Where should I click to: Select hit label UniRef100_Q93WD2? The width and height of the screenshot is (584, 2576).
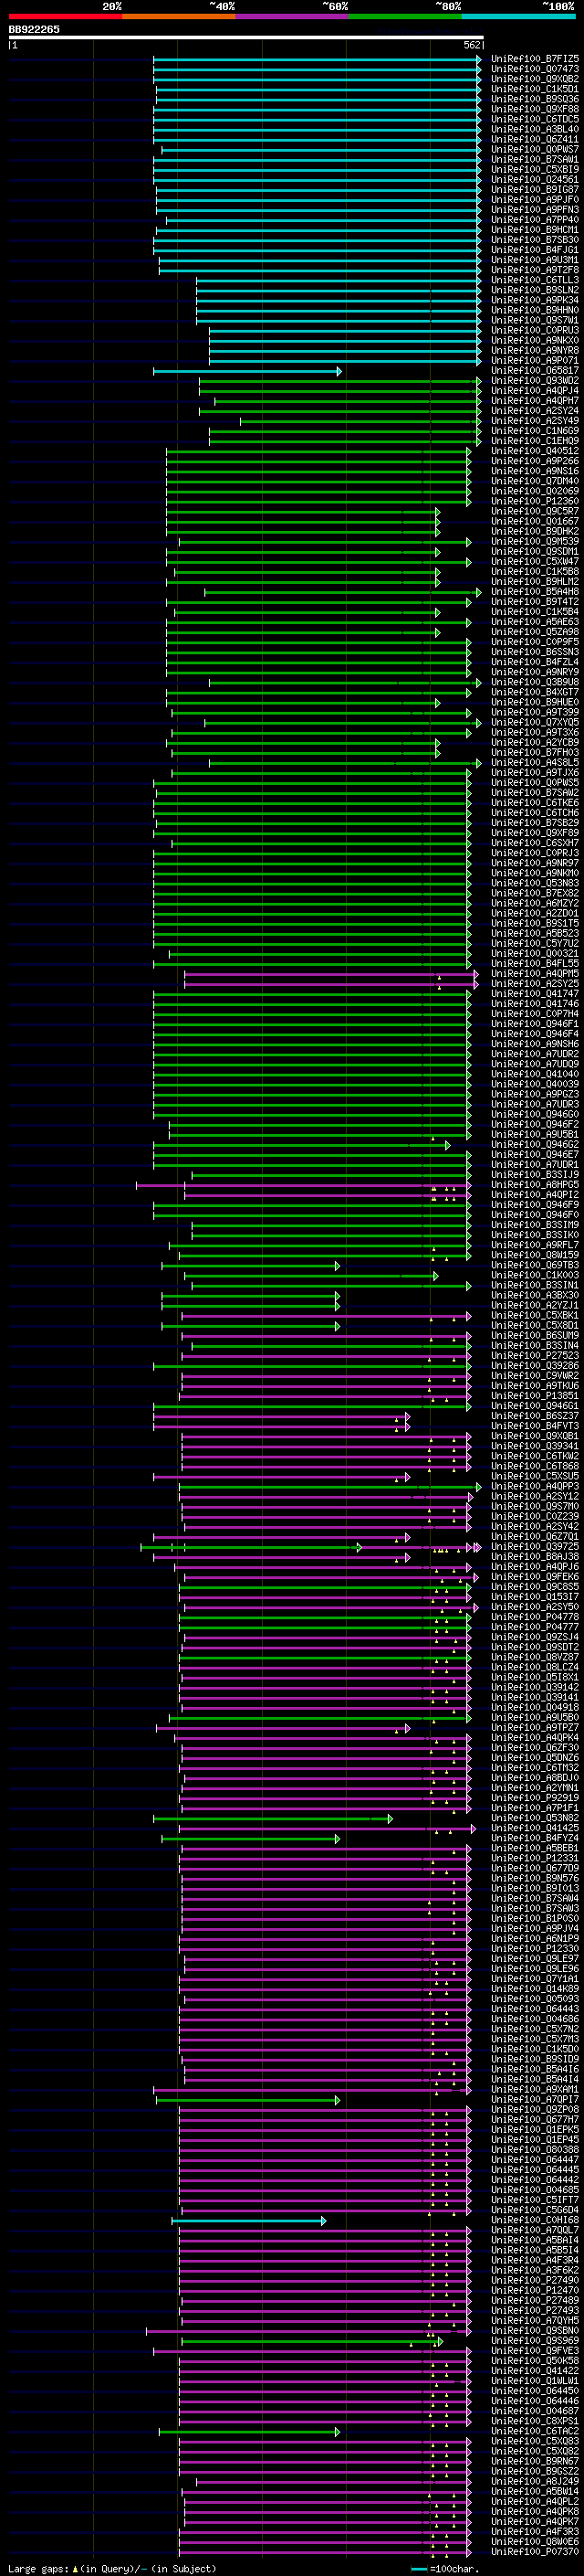coord(535,381)
